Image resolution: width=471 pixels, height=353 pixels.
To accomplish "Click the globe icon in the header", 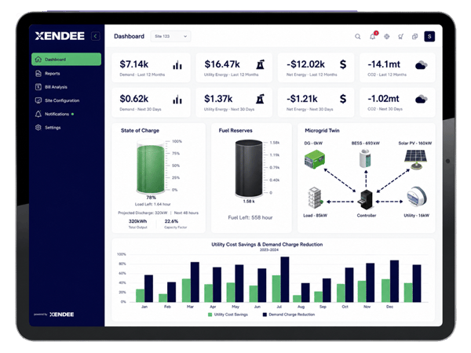I will tap(386, 37).
